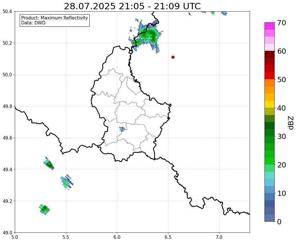Click the colorbar "dBZ" axis label
Screen dimensions: 297x242
tap(291, 122)
